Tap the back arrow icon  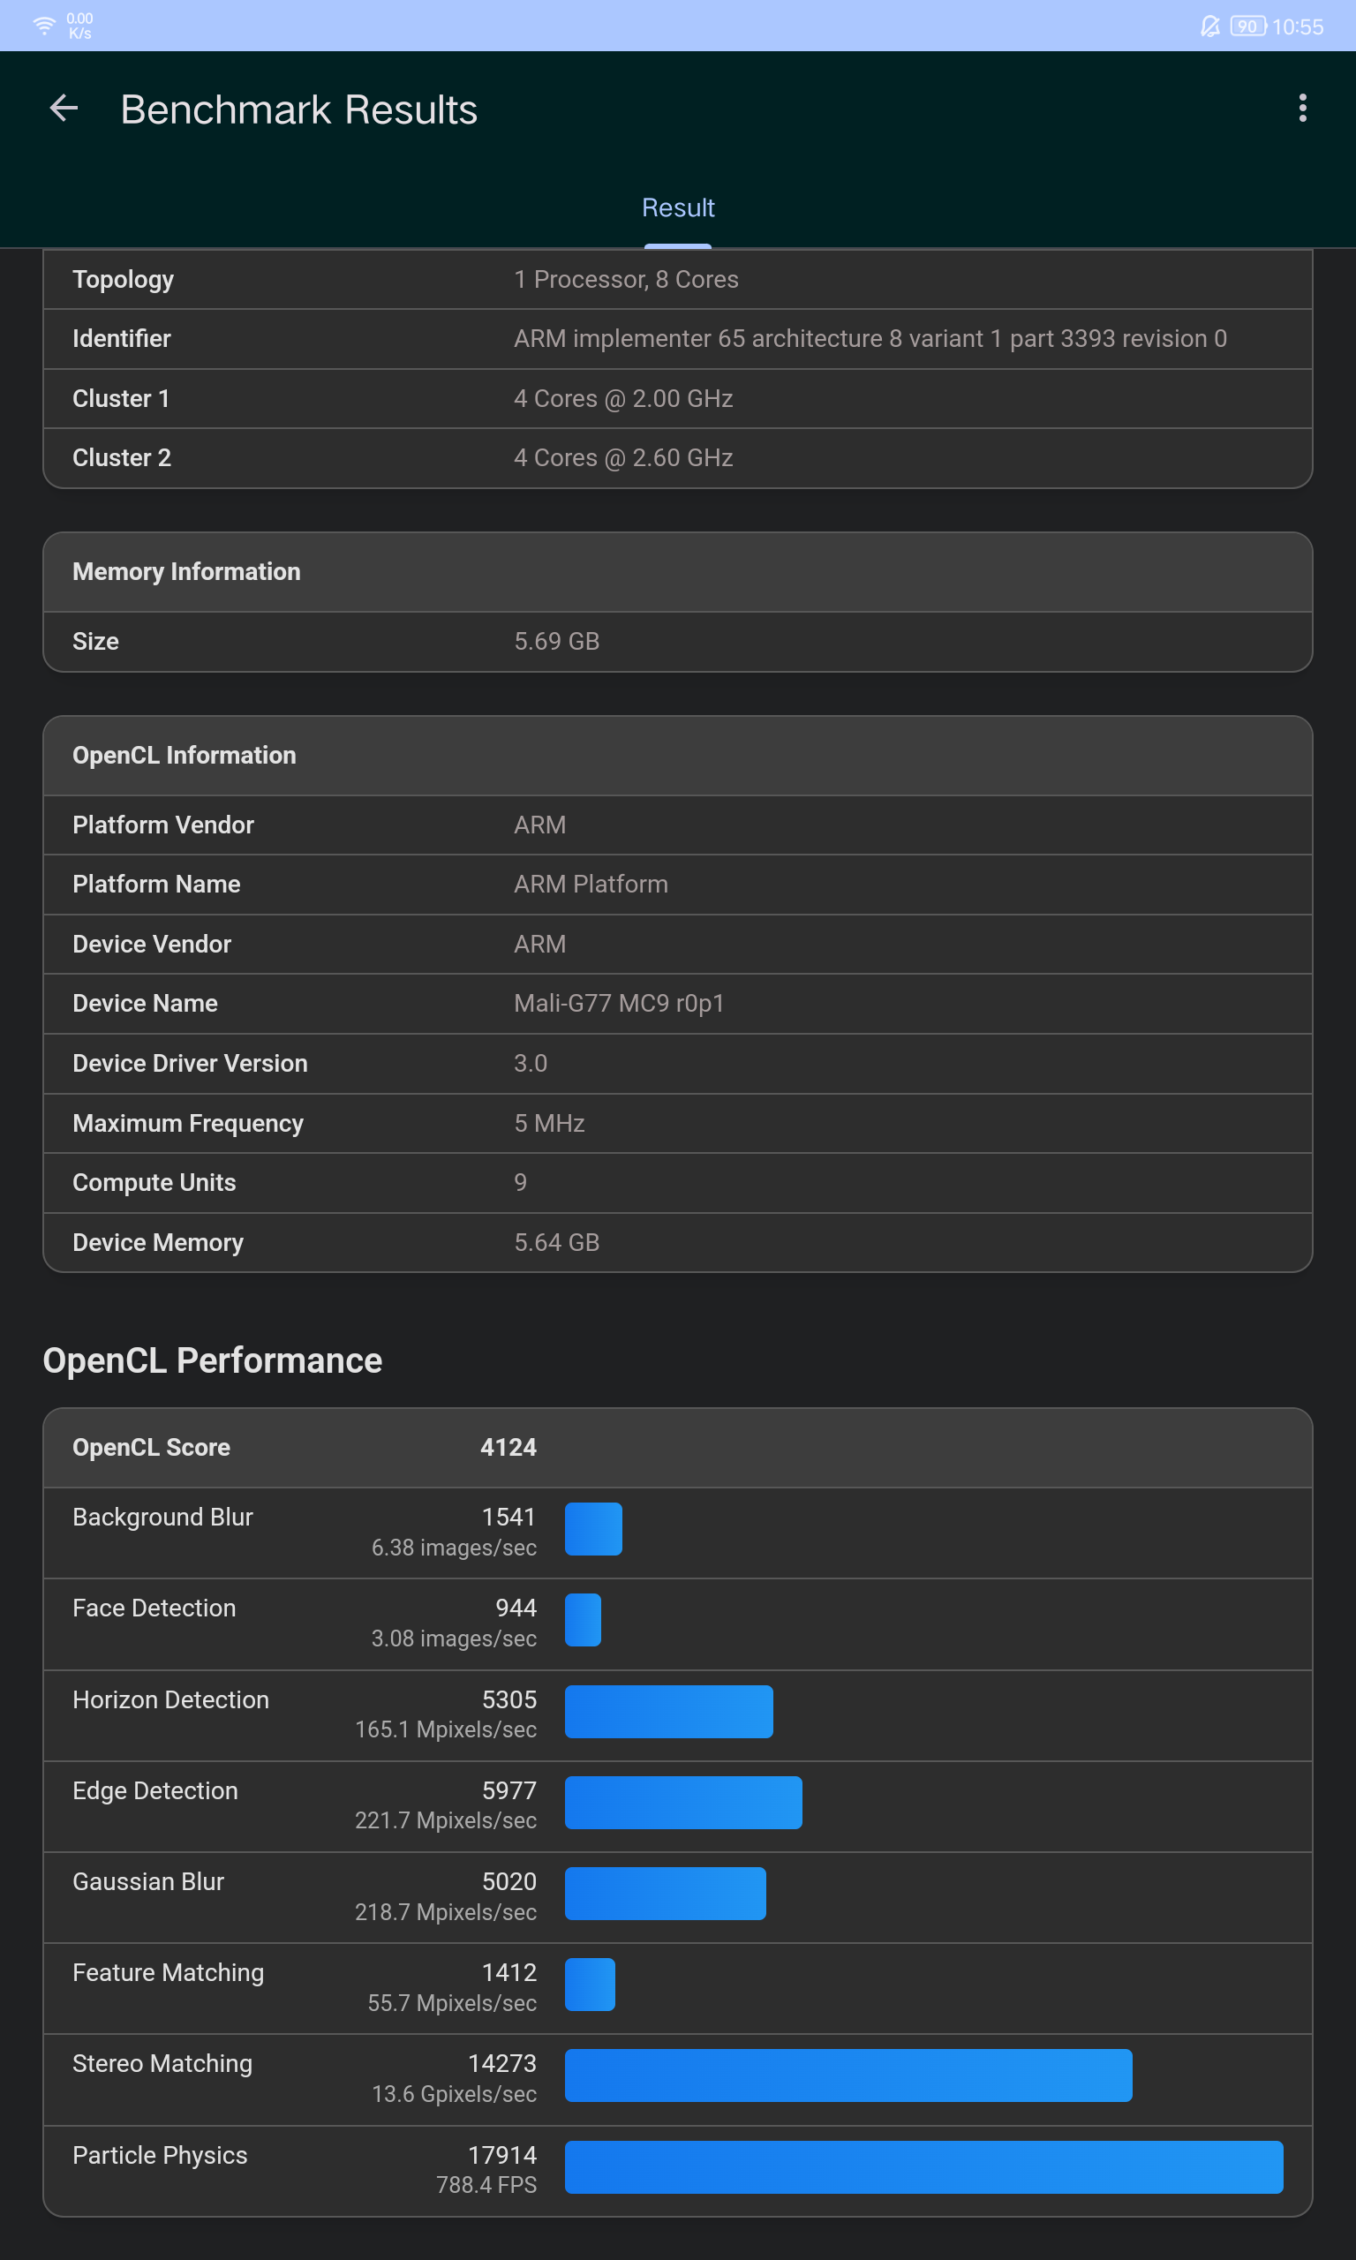click(64, 109)
